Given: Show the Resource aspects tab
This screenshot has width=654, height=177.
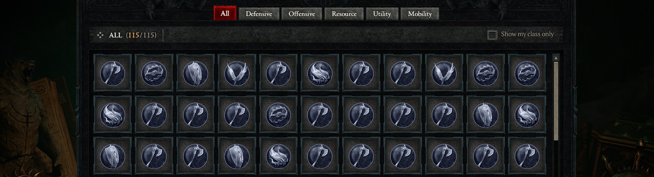Looking at the screenshot, I should click(344, 14).
